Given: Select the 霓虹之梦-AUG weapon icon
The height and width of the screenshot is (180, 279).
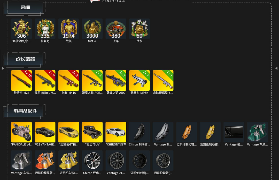Looking at the screenshot, I should tap(116, 81).
